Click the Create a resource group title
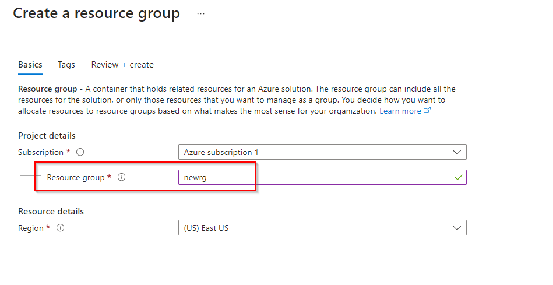553x285 pixels. (x=97, y=13)
